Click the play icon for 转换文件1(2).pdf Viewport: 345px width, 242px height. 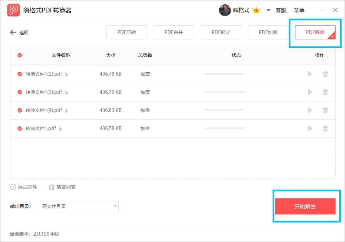(310, 74)
